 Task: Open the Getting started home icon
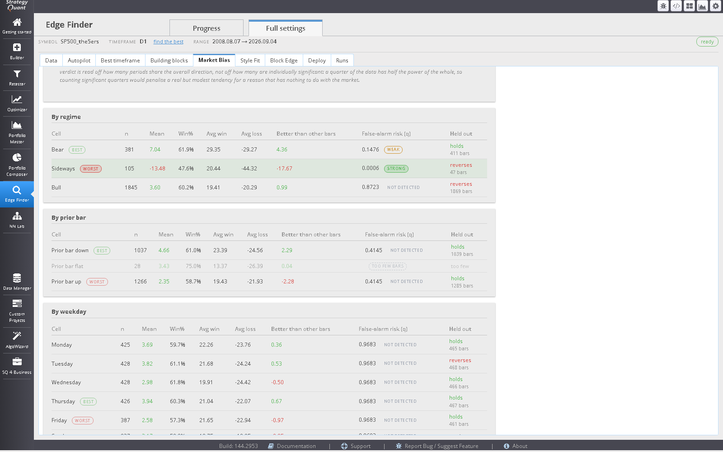[x=17, y=23]
